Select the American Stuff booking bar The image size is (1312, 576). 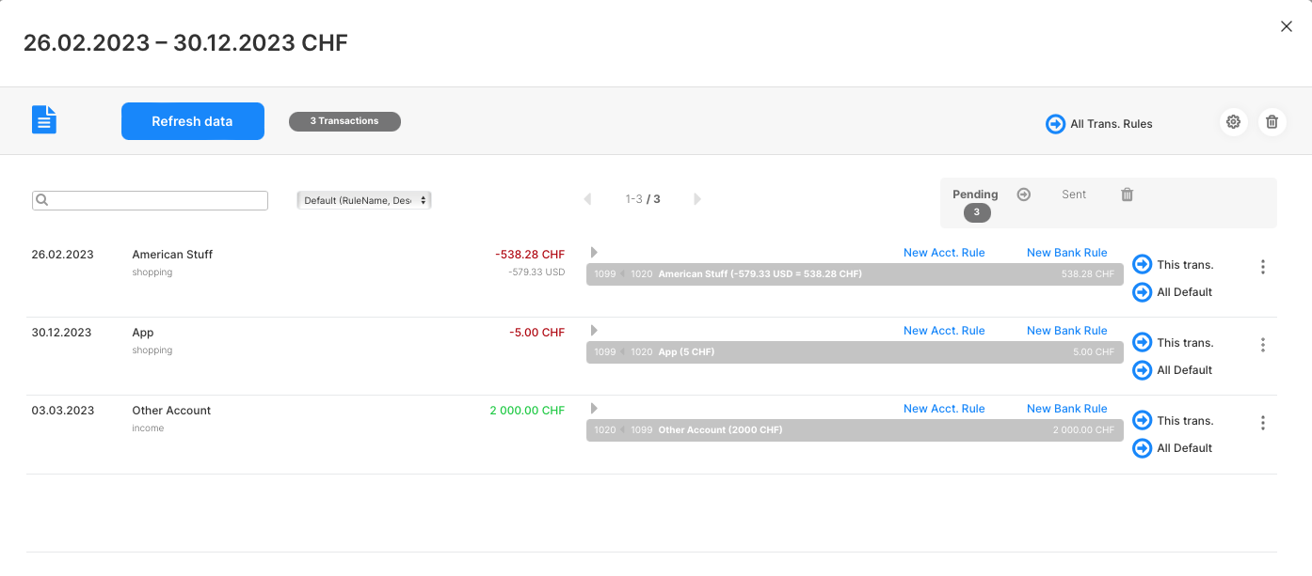(x=855, y=274)
